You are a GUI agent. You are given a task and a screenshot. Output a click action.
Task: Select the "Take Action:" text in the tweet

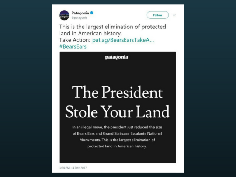[x=75, y=40]
